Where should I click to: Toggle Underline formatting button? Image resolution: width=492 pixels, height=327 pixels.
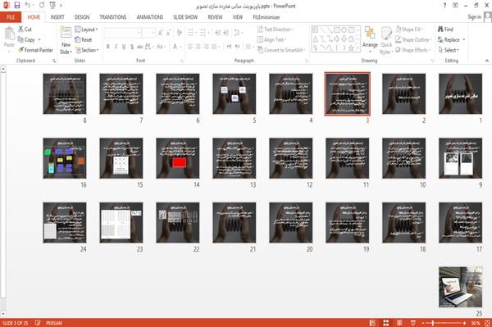124,47
